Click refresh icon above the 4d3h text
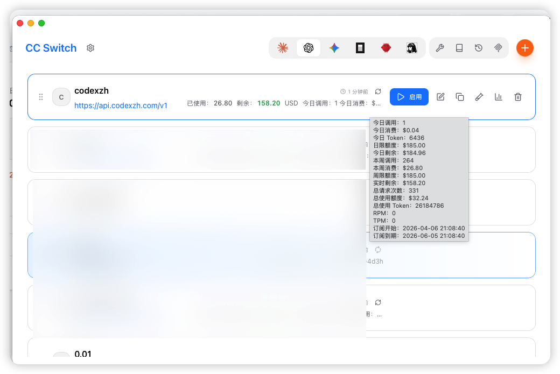 378,250
